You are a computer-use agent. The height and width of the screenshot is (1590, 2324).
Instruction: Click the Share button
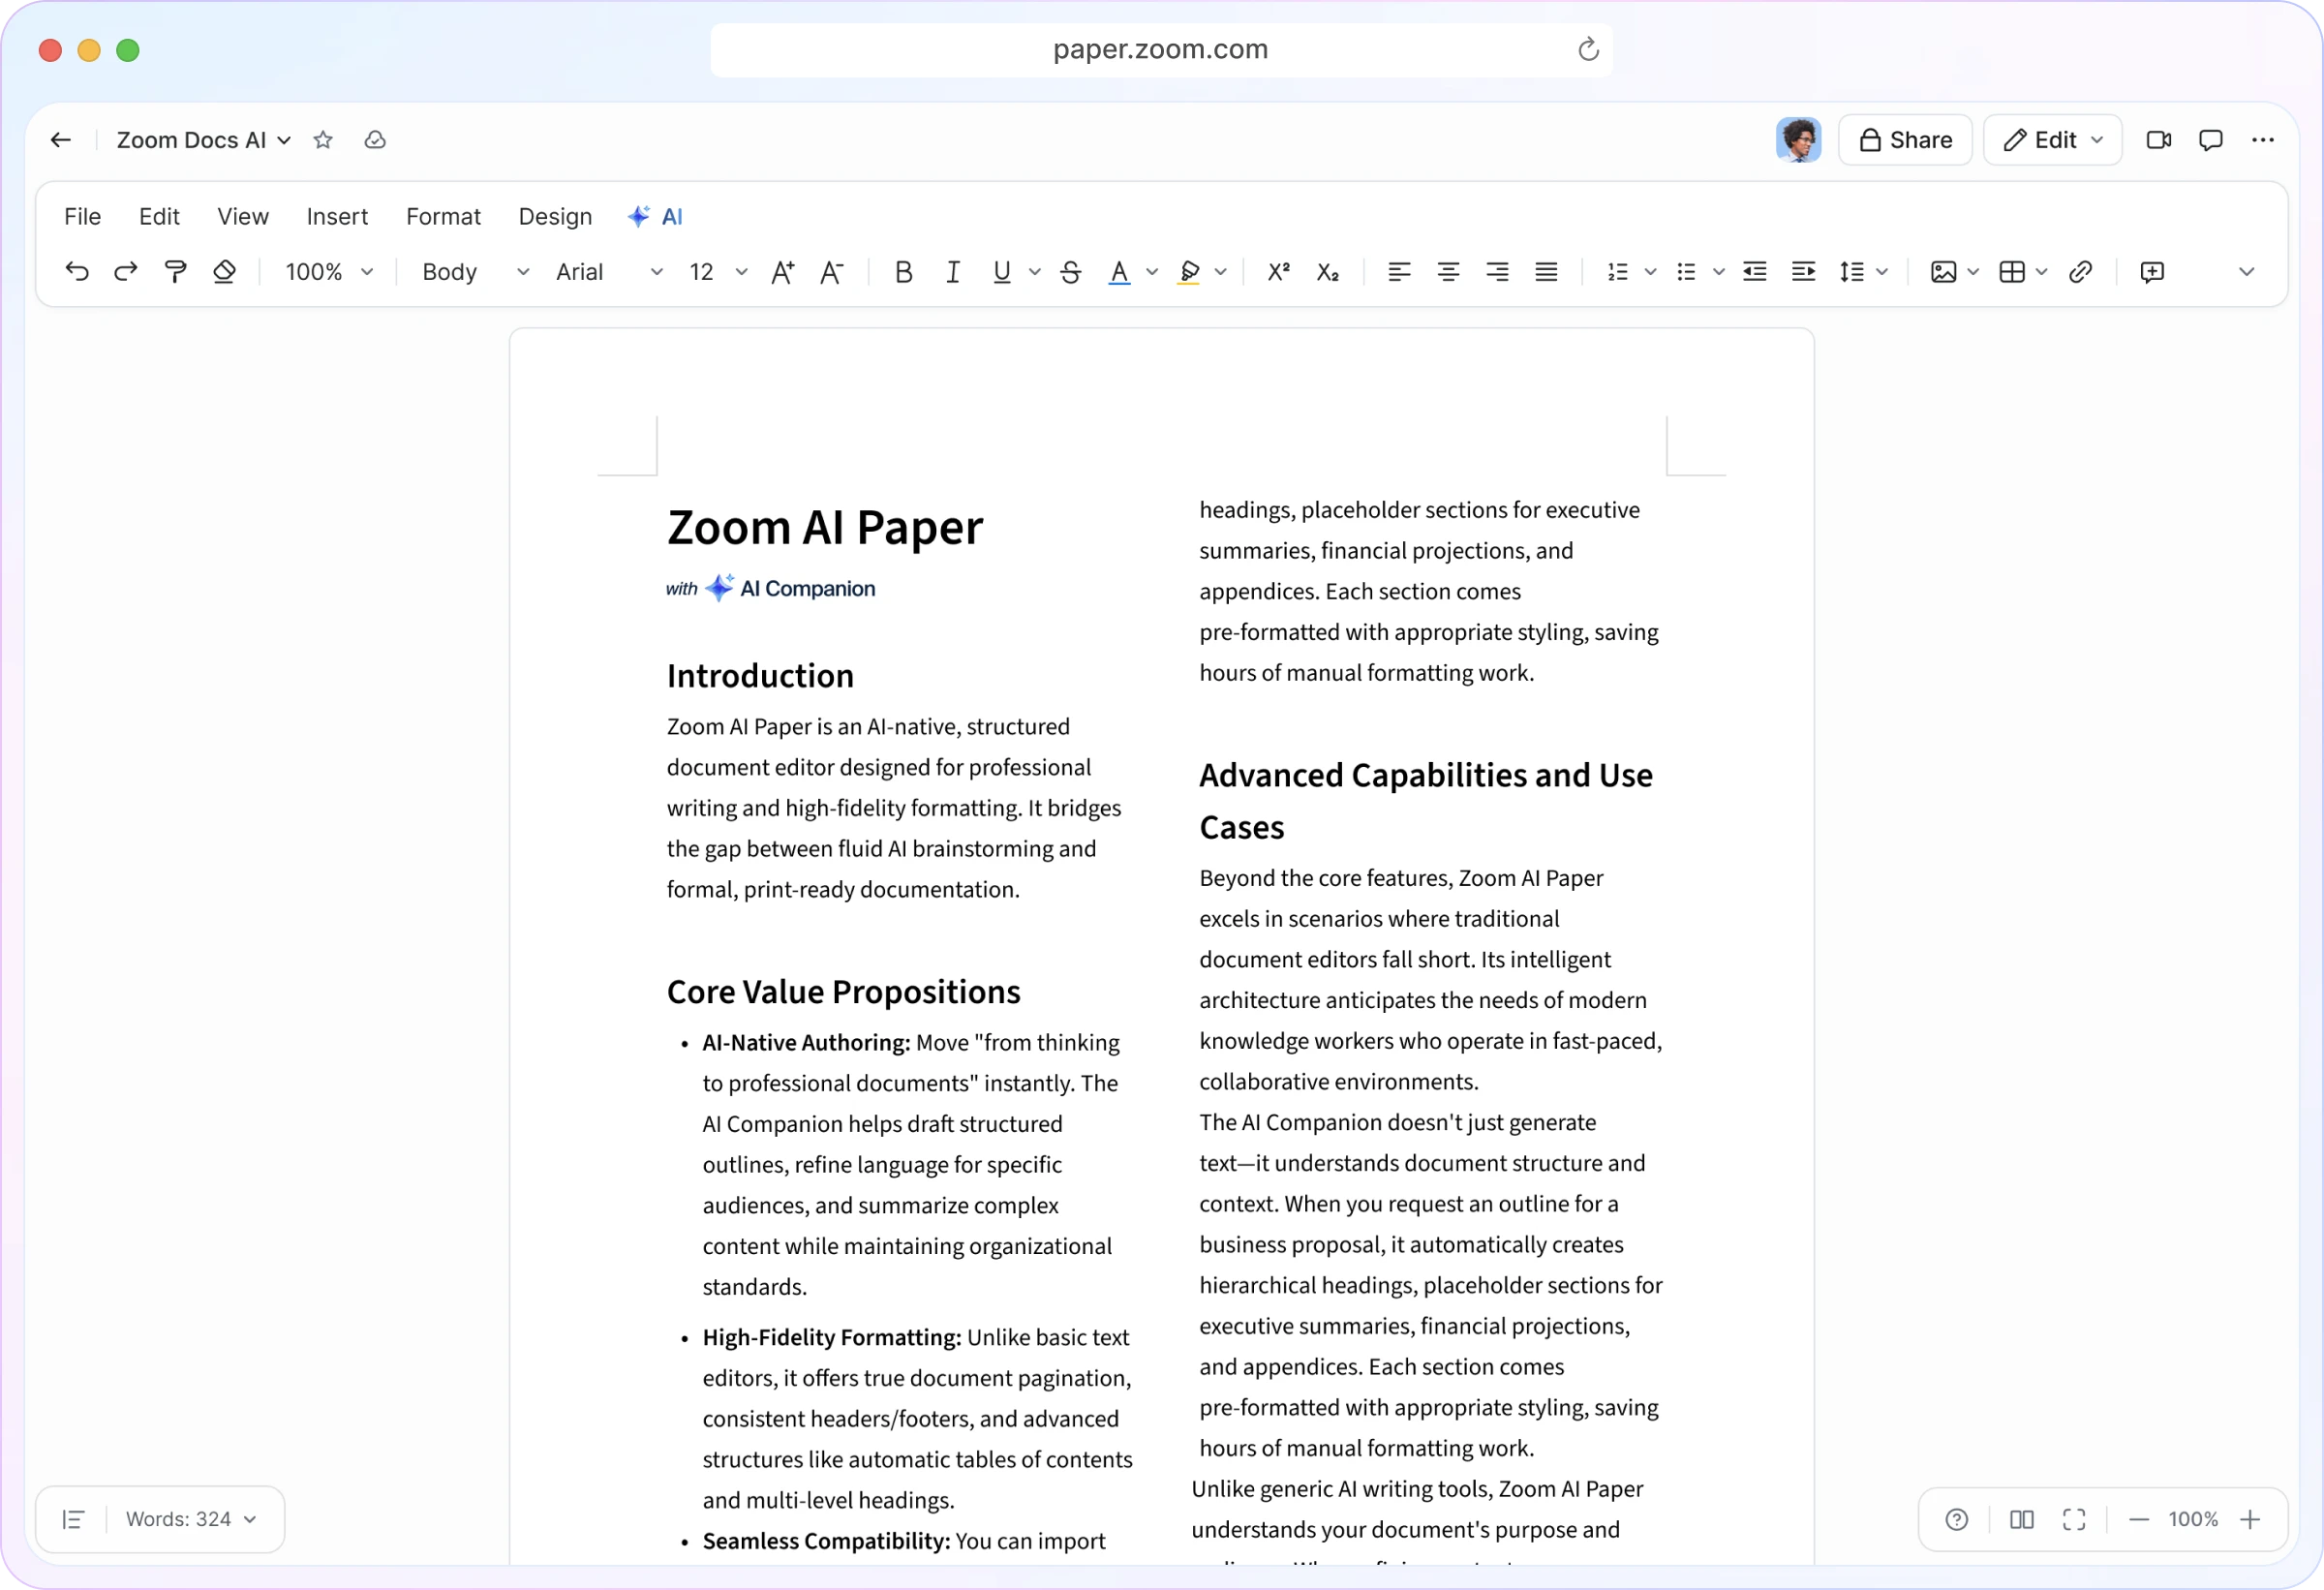(1905, 140)
